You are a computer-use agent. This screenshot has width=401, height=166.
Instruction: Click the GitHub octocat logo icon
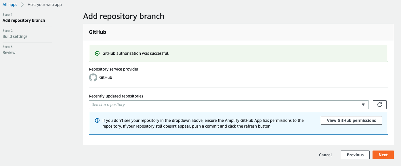tap(93, 77)
